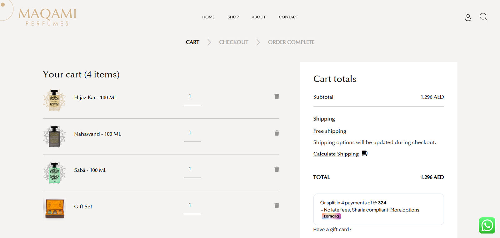
Task: Navigate to the About page
Action: (x=258, y=17)
